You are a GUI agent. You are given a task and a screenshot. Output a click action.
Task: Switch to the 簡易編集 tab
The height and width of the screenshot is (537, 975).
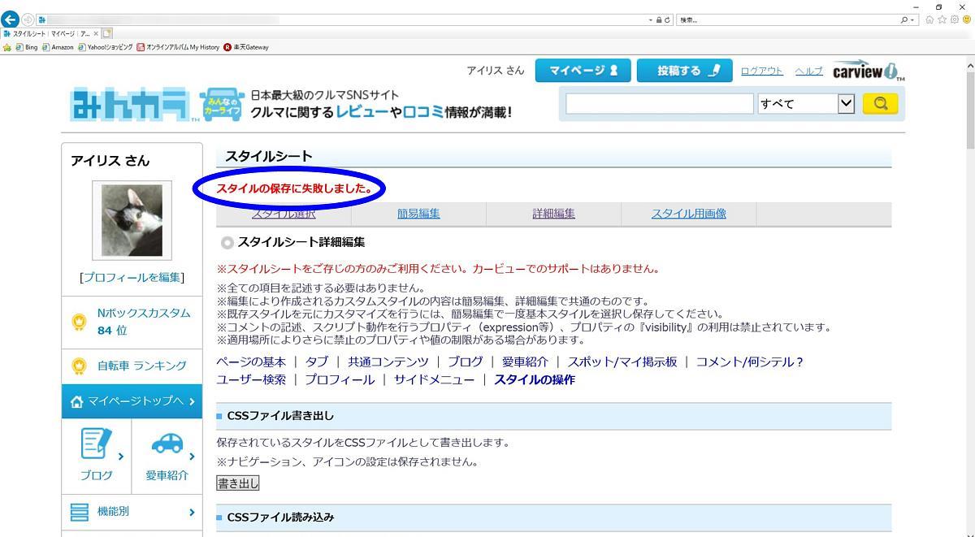click(418, 214)
